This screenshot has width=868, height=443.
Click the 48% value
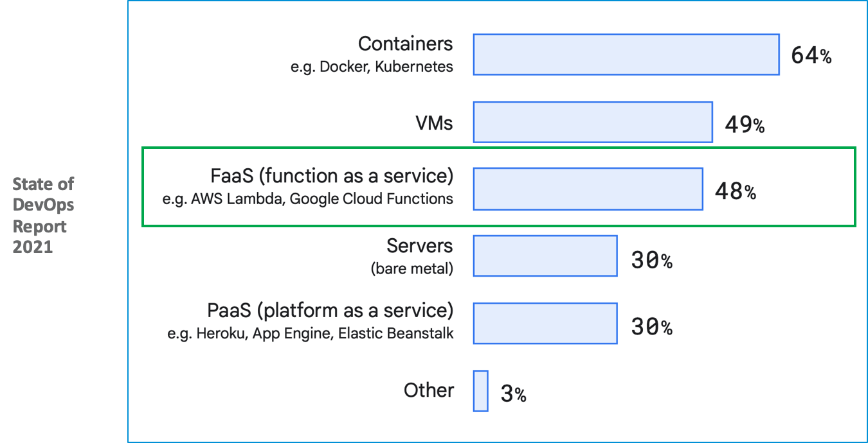[x=735, y=191]
